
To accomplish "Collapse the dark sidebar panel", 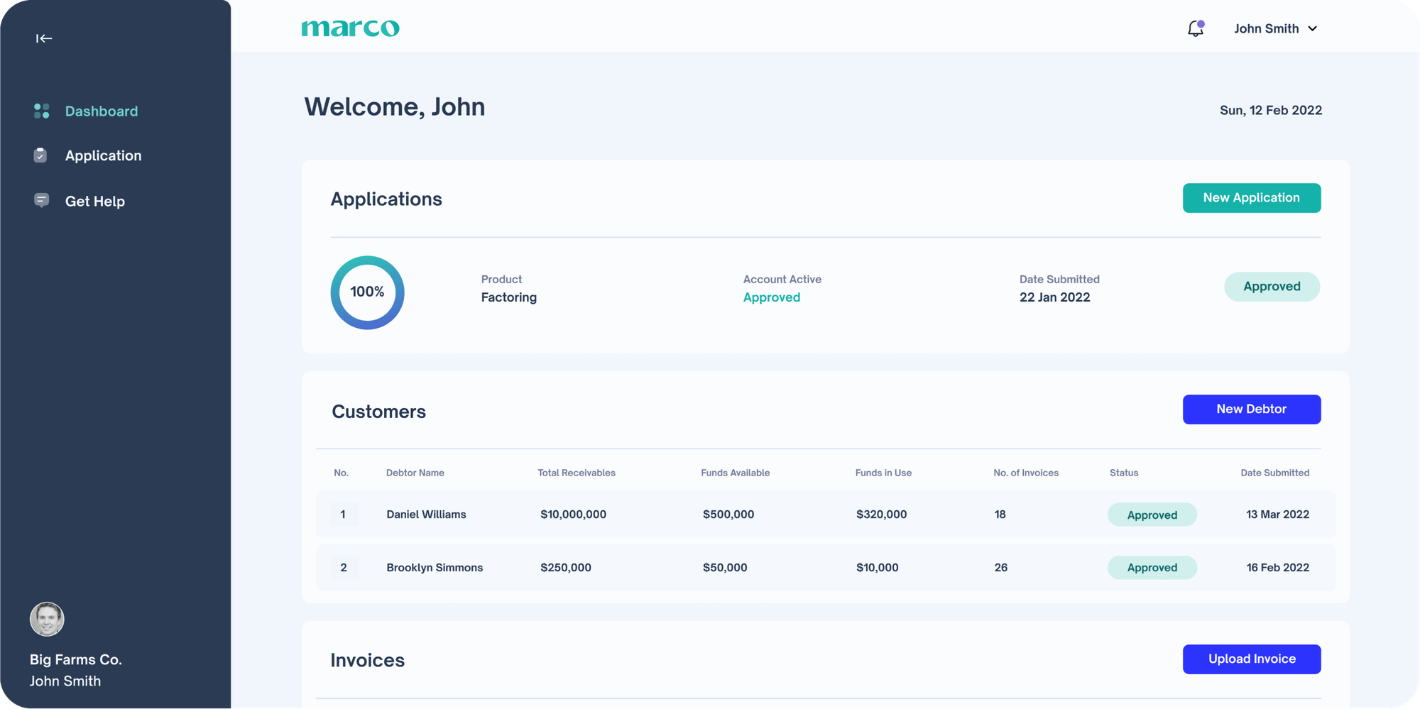I will pyautogui.click(x=43, y=38).
